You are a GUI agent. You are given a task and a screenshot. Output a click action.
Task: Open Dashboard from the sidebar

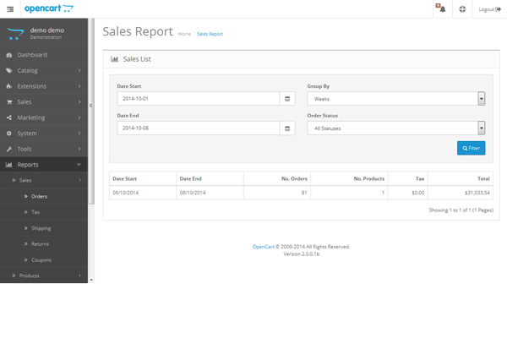pyautogui.click(x=32, y=55)
